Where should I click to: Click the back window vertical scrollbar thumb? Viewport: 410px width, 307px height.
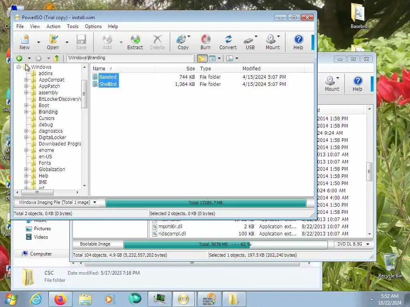coord(369,171)
